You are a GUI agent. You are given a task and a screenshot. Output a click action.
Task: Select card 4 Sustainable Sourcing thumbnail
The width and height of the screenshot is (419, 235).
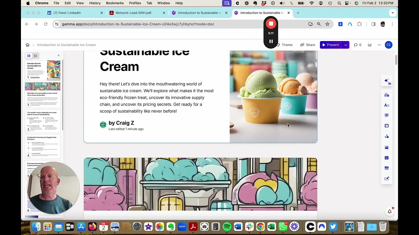tap(43, 146)
